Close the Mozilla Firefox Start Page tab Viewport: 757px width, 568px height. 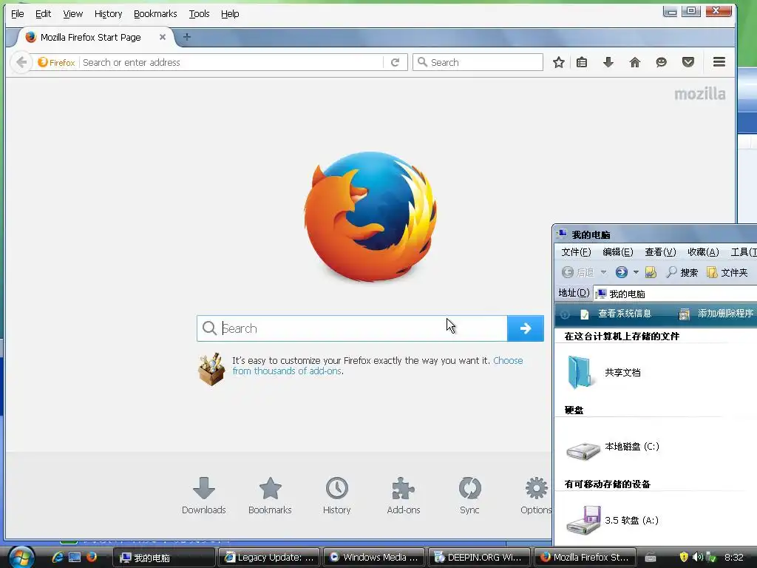(x=163, y=37)
